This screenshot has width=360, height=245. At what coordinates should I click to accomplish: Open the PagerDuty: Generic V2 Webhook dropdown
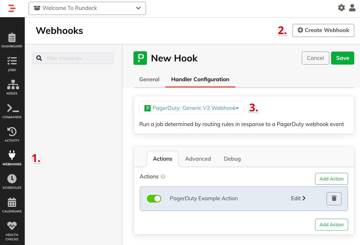click(x=191, y=108)
